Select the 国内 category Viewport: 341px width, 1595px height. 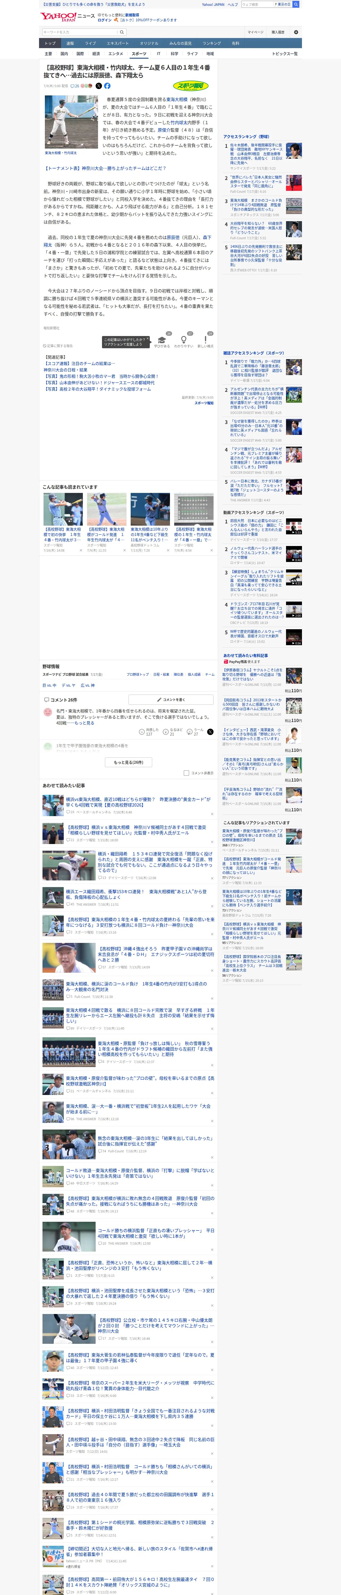tap(64, 54)
